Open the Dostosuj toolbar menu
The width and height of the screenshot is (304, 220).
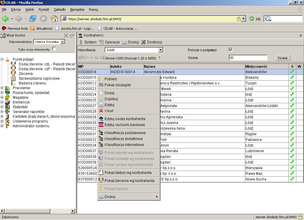[x=152, y=42]
